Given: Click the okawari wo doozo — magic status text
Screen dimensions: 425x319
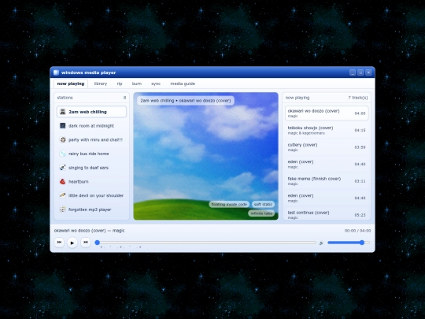Looking at the screenshot, I should click(x=89, y=231).
